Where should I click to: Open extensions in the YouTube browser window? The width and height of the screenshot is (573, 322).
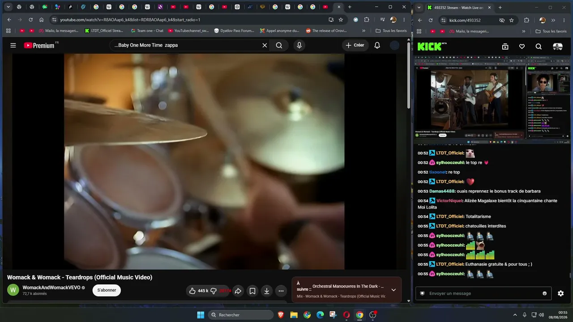367,20
